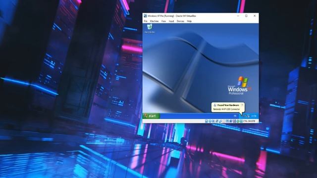Click the mouse integration status icon
This screenshot has height=178, width=317.
click(238, 121)
